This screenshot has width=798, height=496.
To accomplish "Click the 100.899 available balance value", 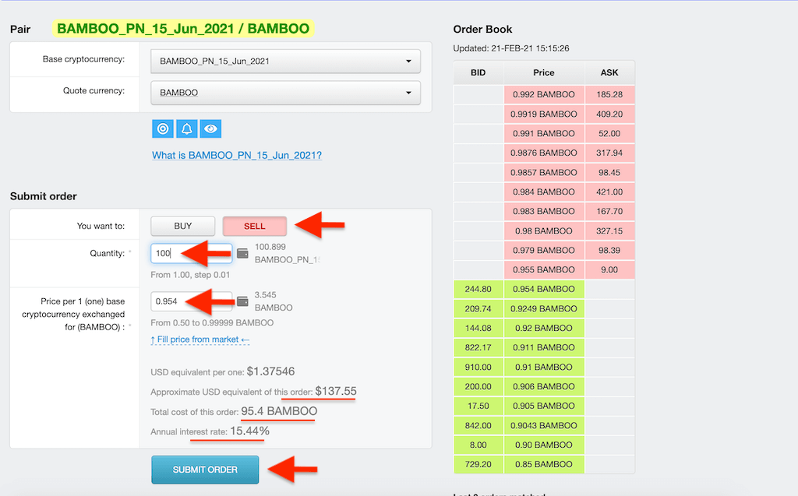I will point(270,247).
